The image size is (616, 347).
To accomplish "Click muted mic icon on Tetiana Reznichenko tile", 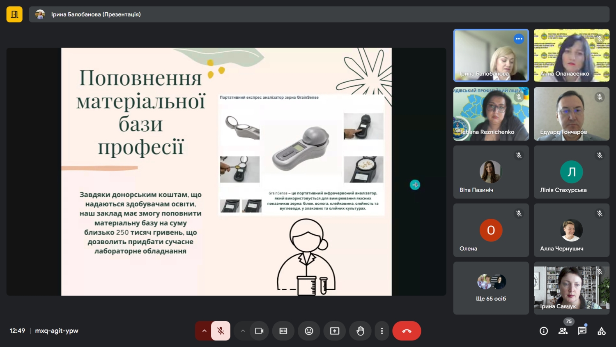I will pos(519,97).
